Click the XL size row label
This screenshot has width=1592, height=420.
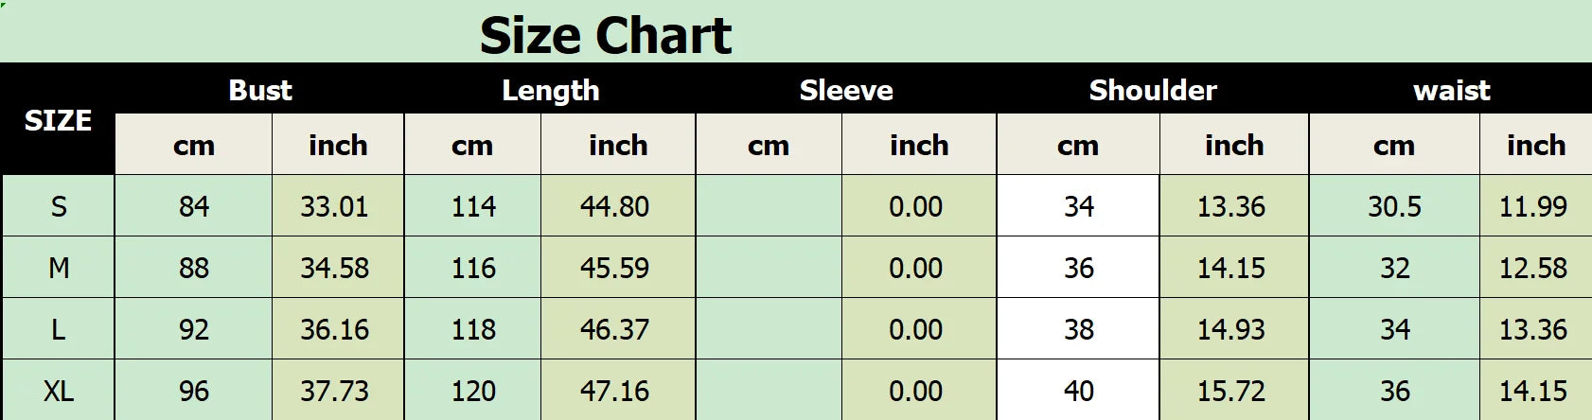point(58,391)
